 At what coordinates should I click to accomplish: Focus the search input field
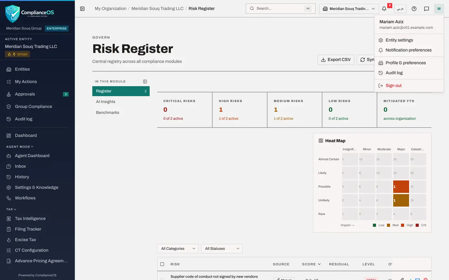[x=281, y=8]
